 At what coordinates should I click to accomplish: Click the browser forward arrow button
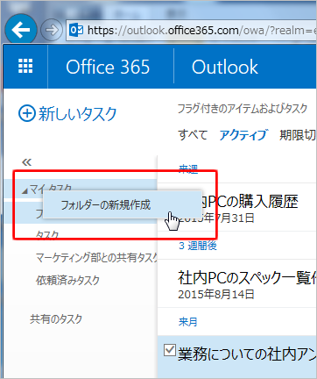click(52, 30)
